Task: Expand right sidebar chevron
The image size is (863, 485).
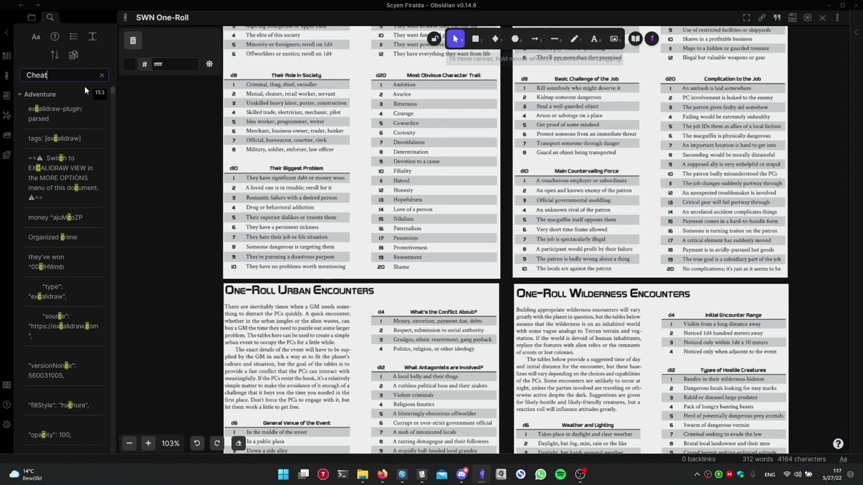Action: [856, 32]
